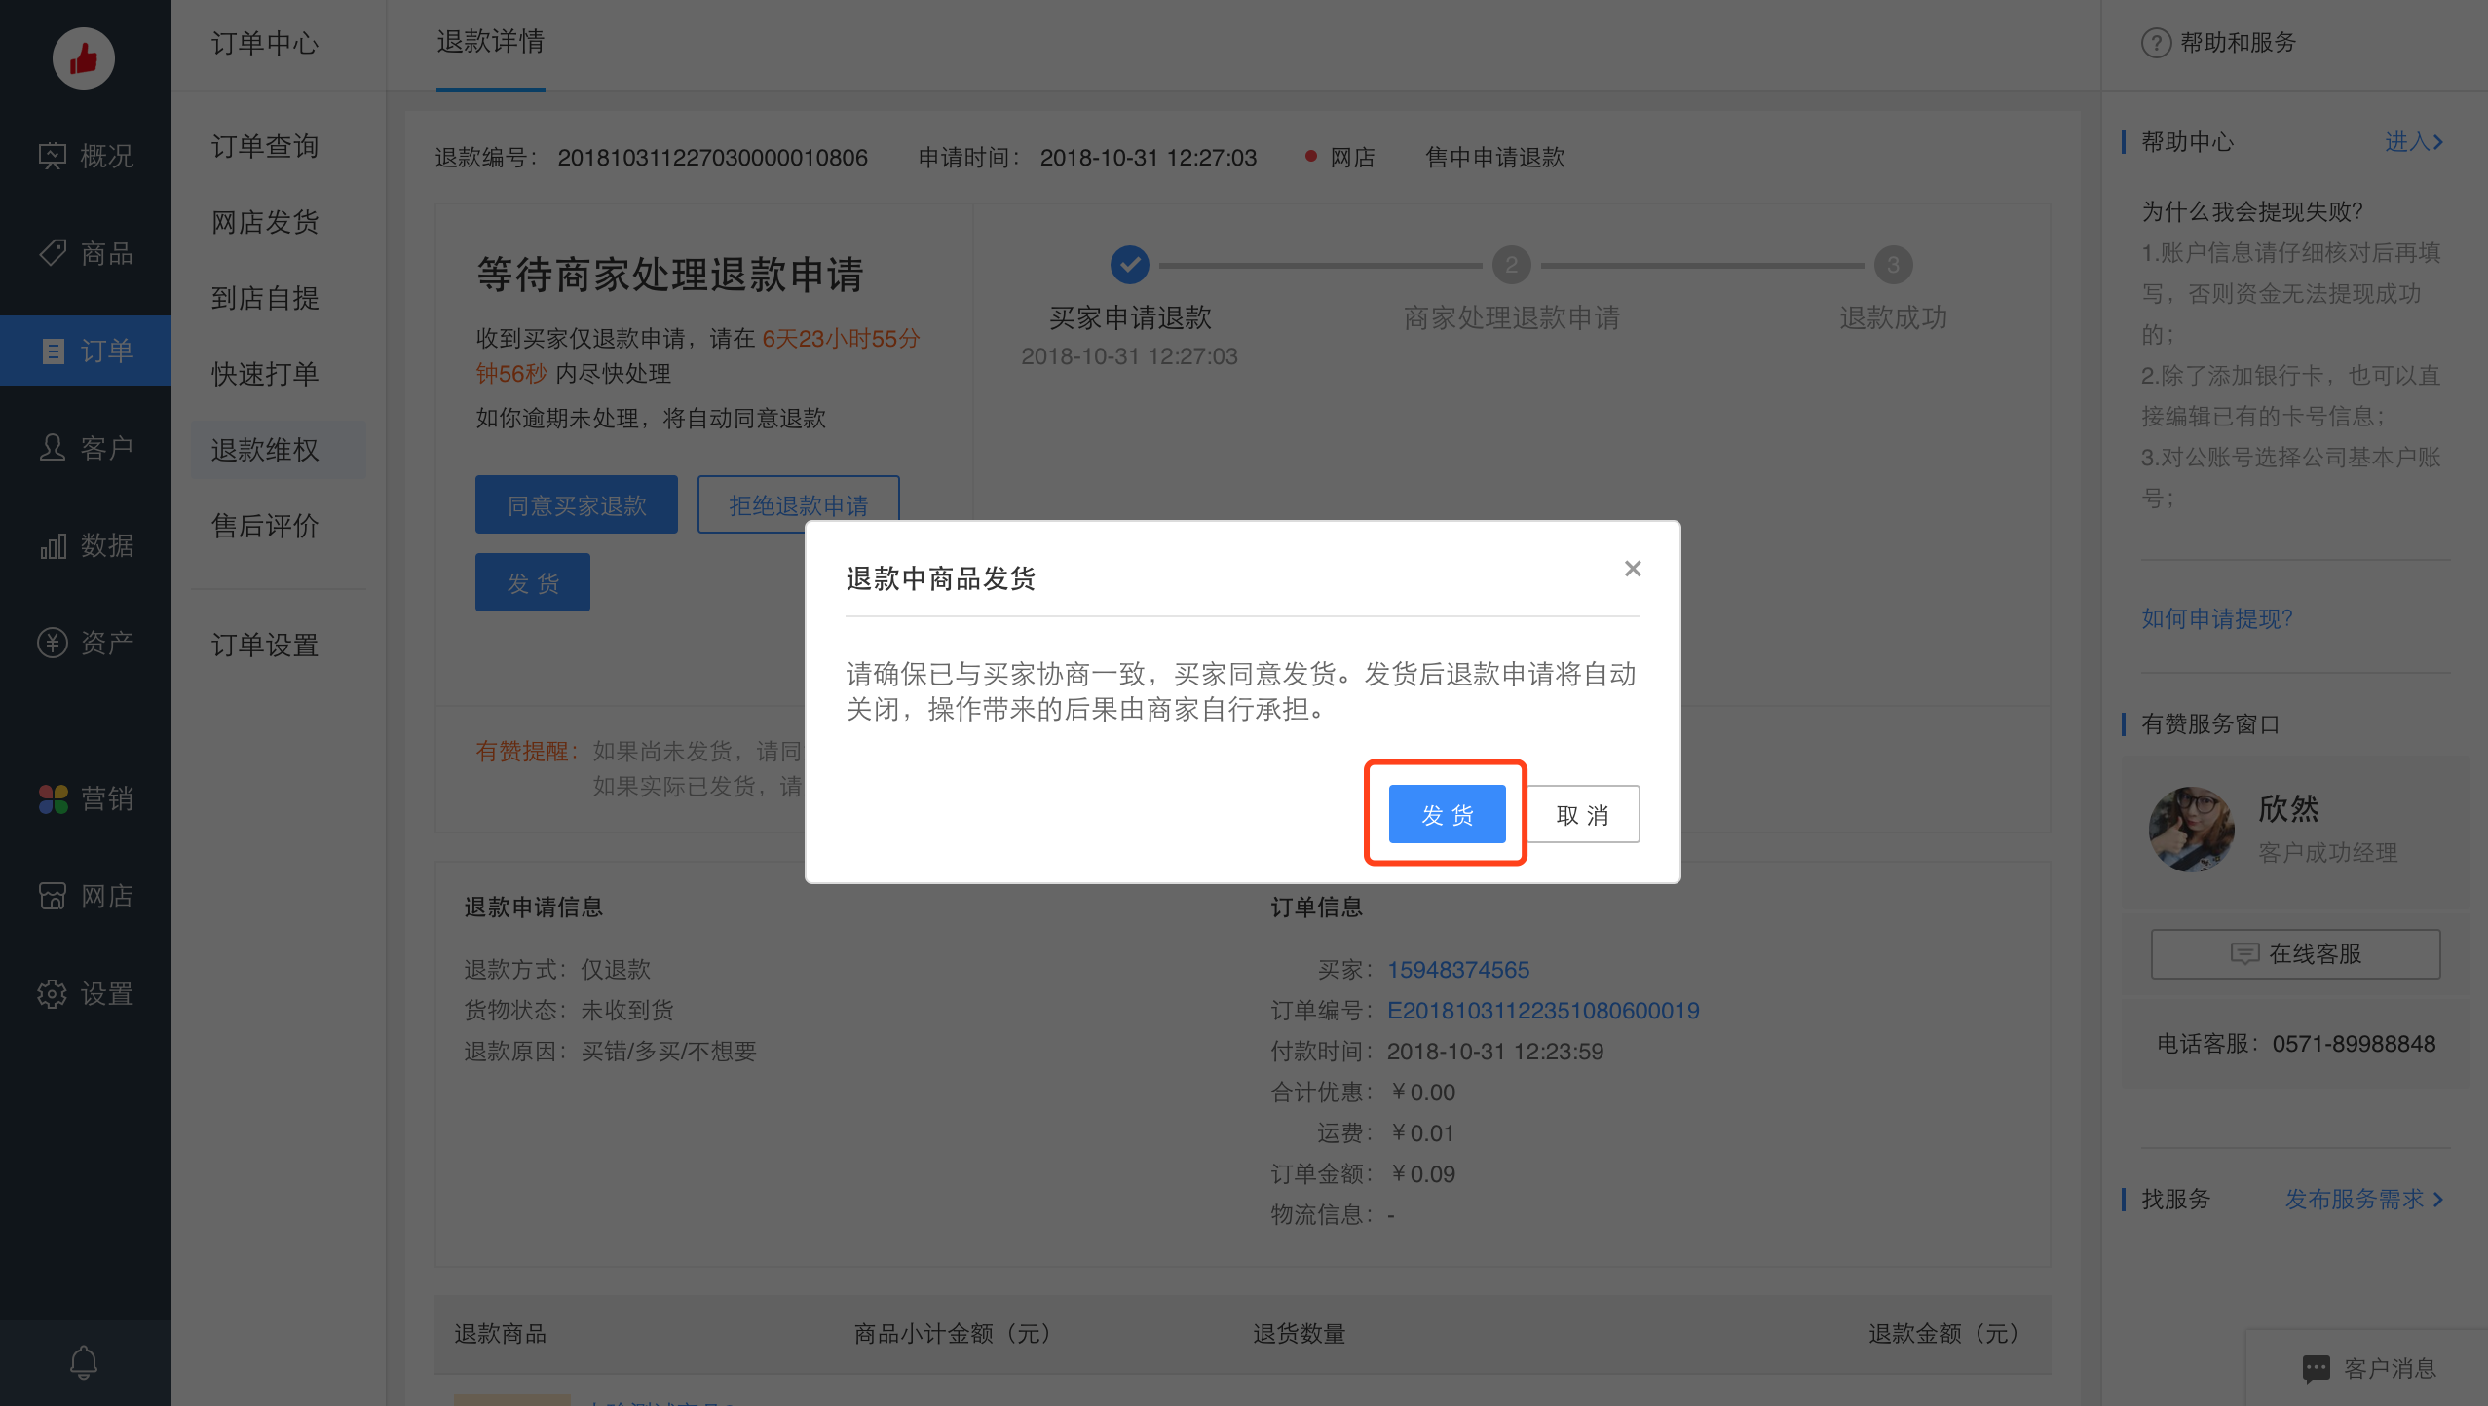Open the 商品 products section
2488x1406 pixels.
[86, 253]
